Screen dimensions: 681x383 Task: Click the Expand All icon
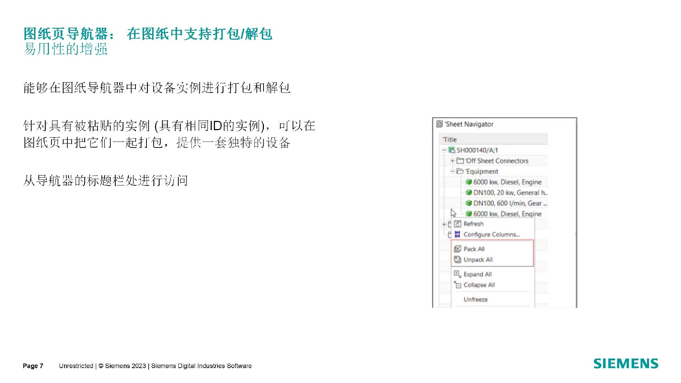(x=458, y=274)
